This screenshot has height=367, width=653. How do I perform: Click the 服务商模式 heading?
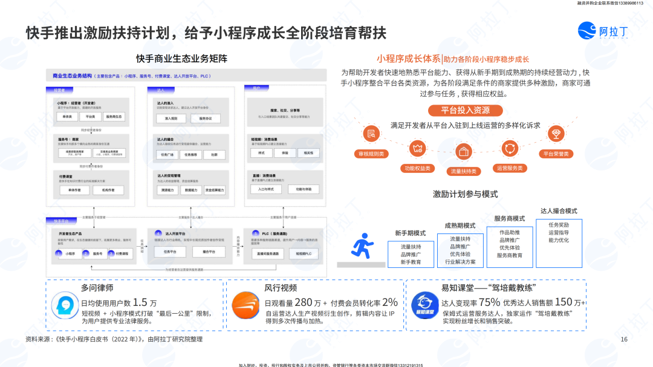509,218
